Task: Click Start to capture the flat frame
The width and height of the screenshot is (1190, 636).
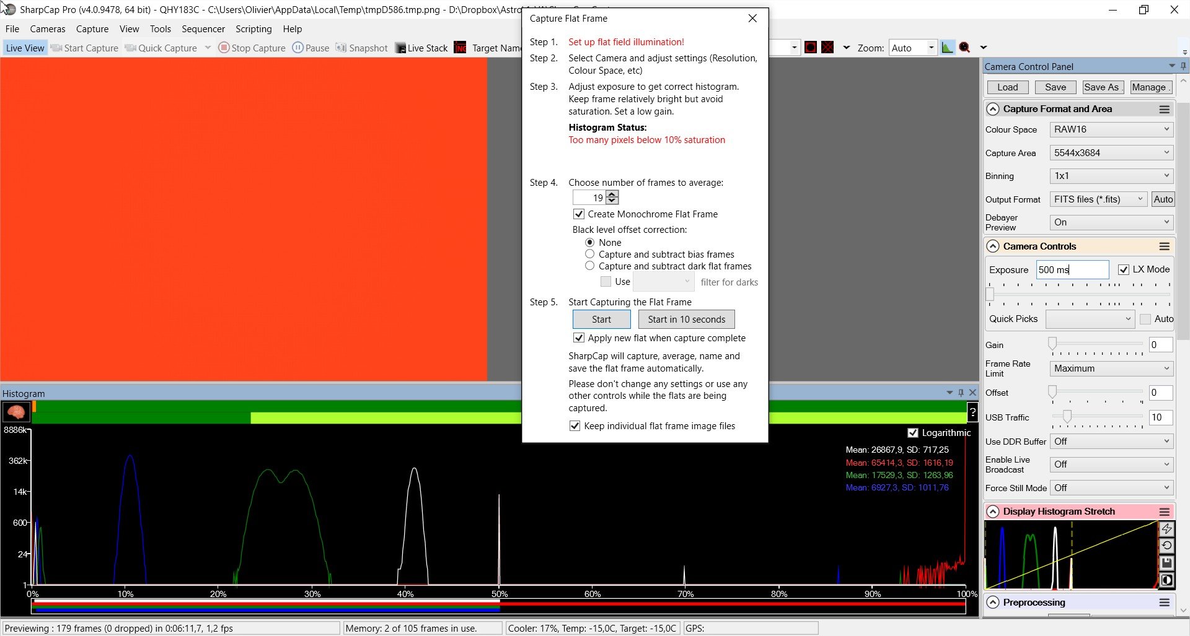Action: point(601,320)
